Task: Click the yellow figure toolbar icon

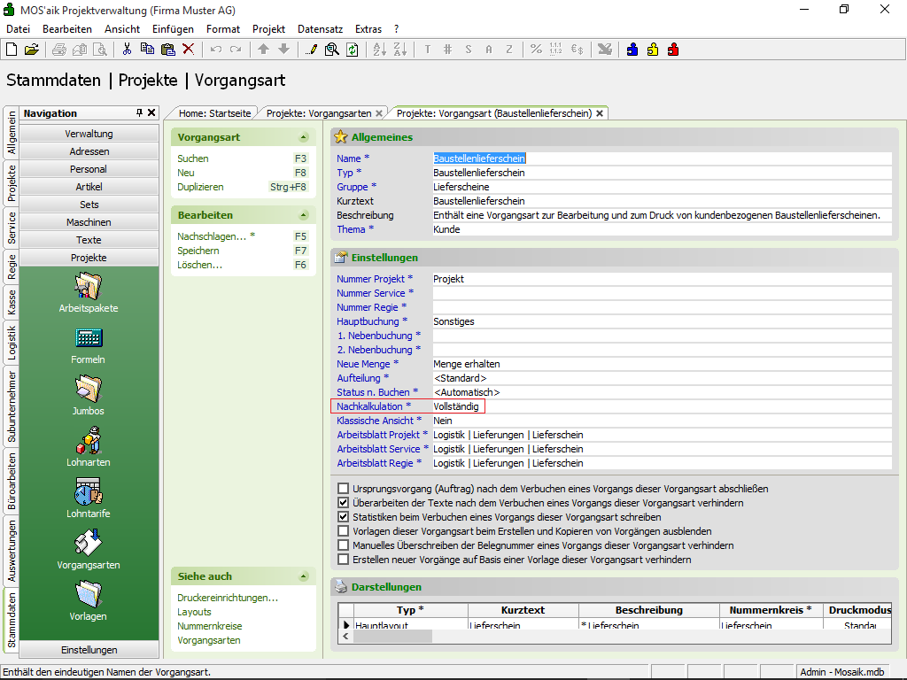Action: [653, 50]
